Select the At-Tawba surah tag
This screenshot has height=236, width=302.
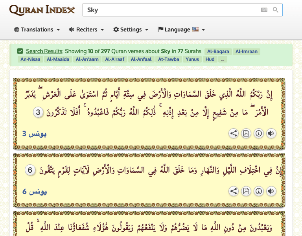(169, 59)
